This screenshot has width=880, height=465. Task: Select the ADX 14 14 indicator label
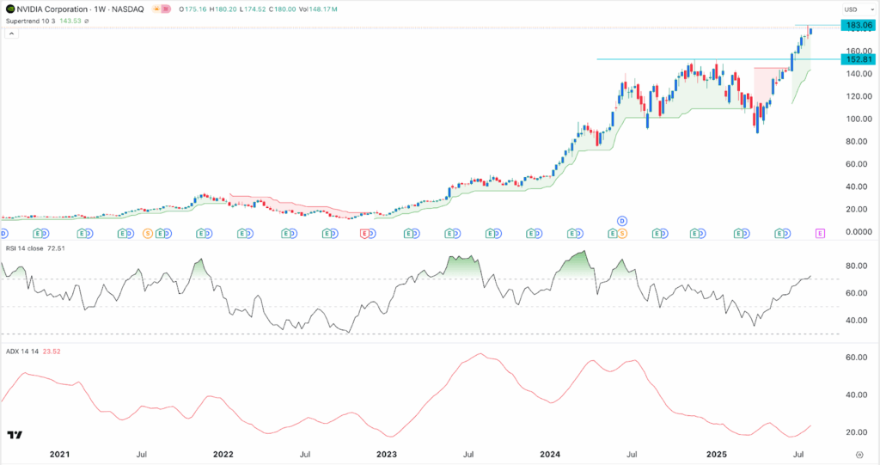pyautogui.click(x=21, y=351)
